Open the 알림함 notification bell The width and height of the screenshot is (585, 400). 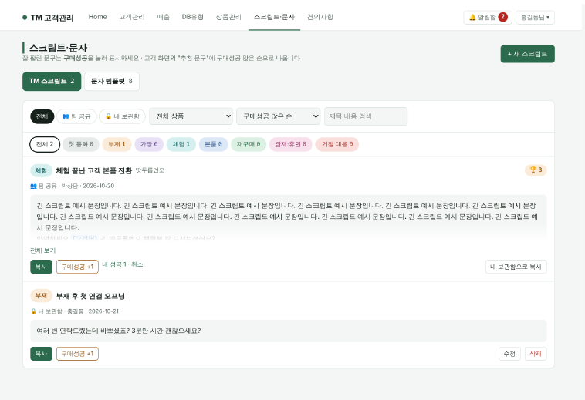click(488, 17)
